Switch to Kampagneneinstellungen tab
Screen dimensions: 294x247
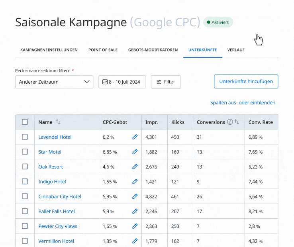(x=49, y=50)
